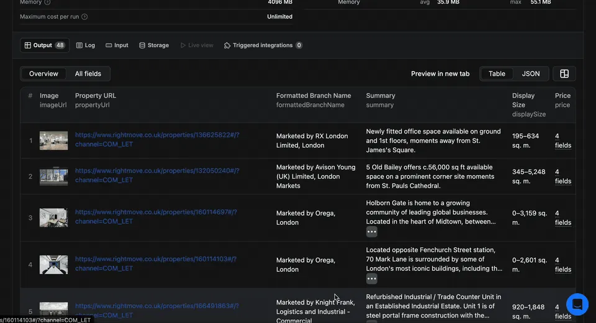Viewport: 596px width, 323px height.
Task: Go to the Storage tab
Action: tap(153, 45)
